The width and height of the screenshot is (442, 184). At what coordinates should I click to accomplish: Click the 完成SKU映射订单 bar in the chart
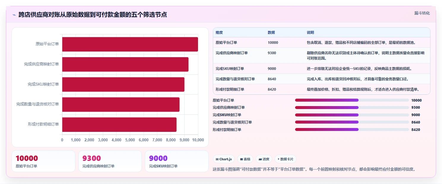(x=123, y=84)
